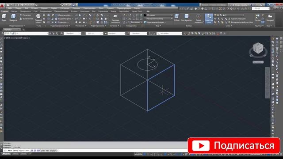The image size is (283, 159).
Task: Select the Move tool in Редактирование panel
Action: [x=98, y=15]
